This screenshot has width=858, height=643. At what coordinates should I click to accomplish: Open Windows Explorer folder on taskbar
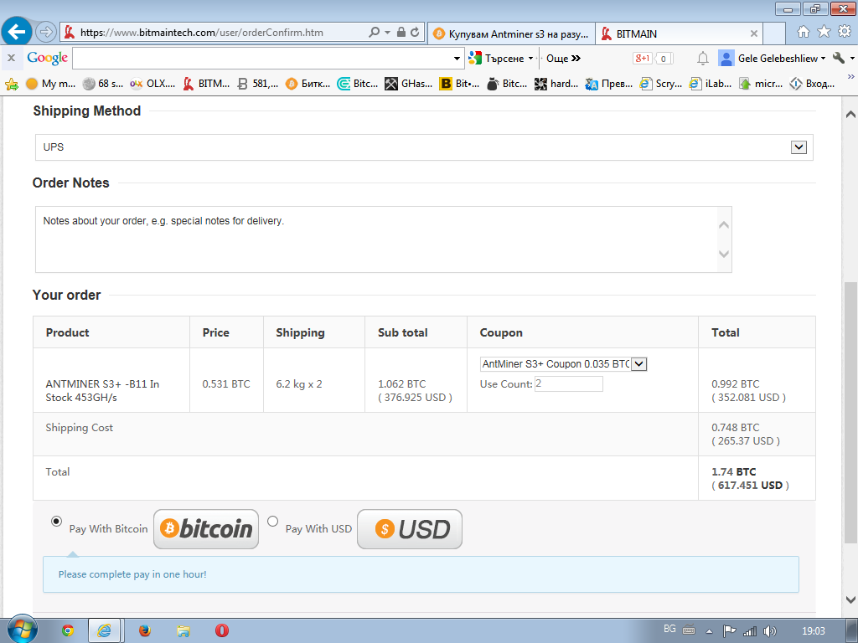click(x=183, y=631)
